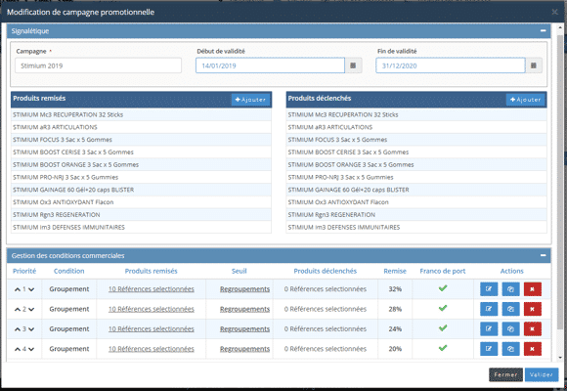Move priority 4 row up
Viewport: 567px width, 391px height.
coord(18,349)
